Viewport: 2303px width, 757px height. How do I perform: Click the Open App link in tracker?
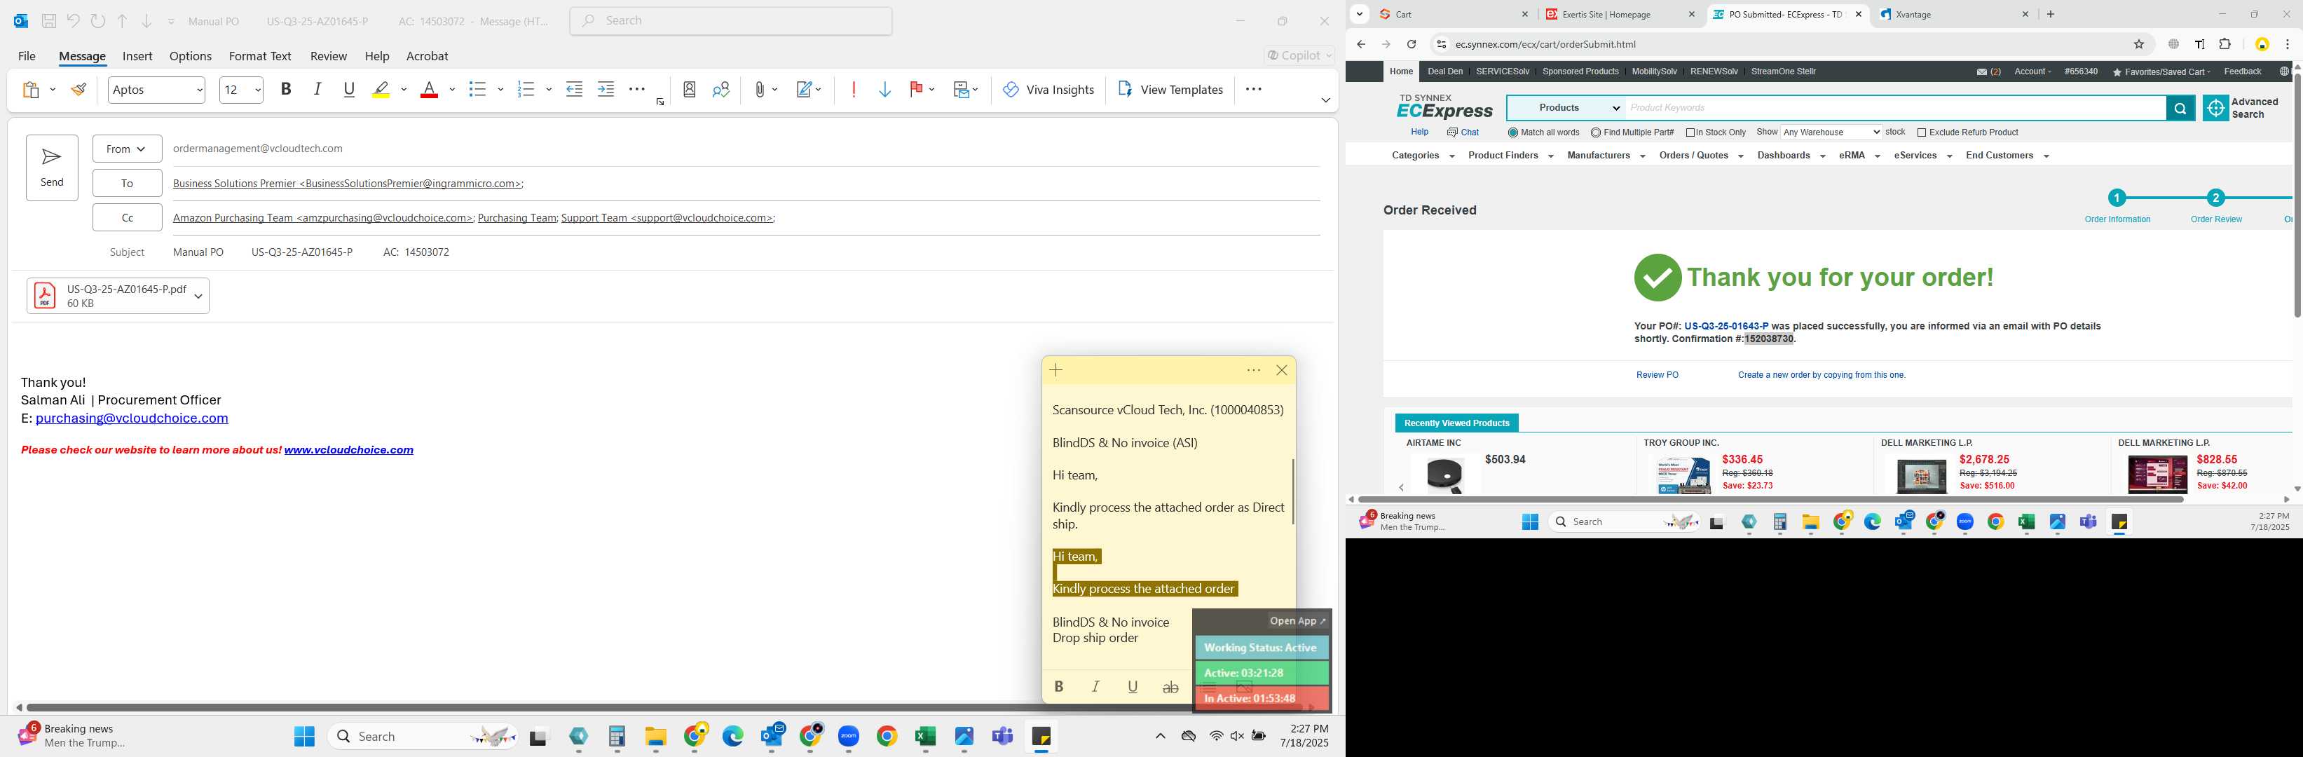click(1298, 621)
